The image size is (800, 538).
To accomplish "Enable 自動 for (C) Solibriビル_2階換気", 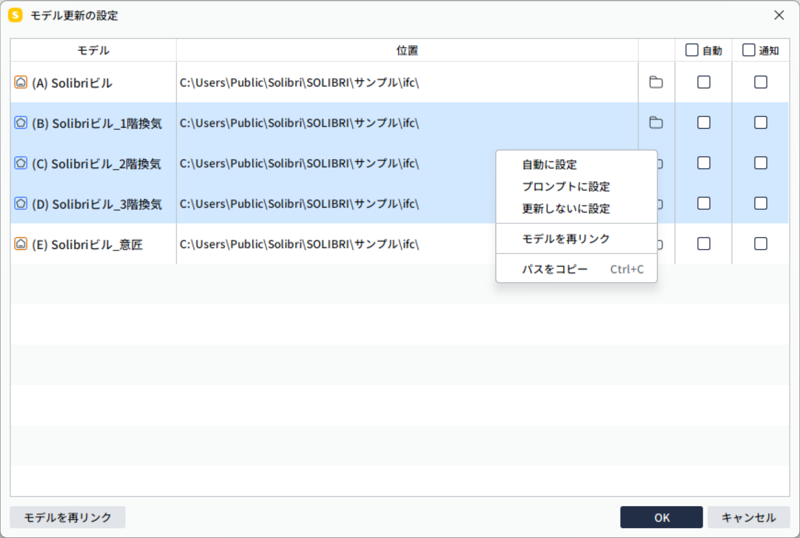I will 704,163.
